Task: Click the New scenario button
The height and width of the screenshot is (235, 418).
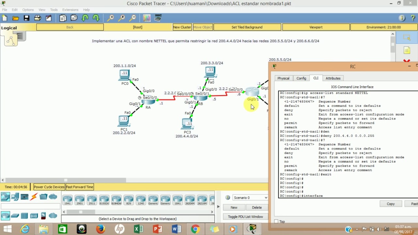Action: coord(234,208)
